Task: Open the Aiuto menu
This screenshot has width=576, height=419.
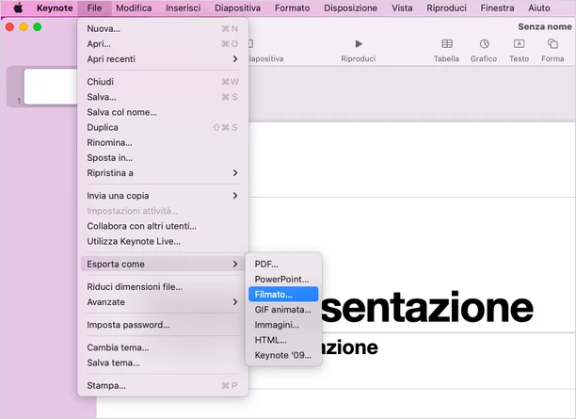Action: (539, 8)
